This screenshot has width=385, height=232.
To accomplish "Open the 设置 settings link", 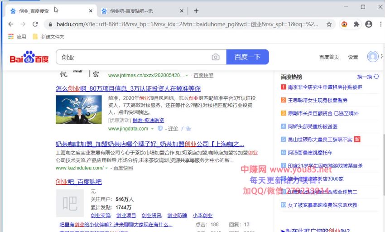I will point(353,57).
